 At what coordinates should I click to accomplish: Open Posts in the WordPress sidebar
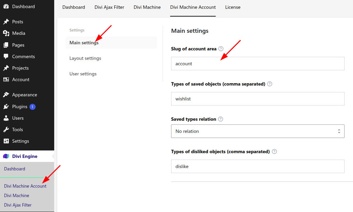pyautogui.click(x=18, y=22)
